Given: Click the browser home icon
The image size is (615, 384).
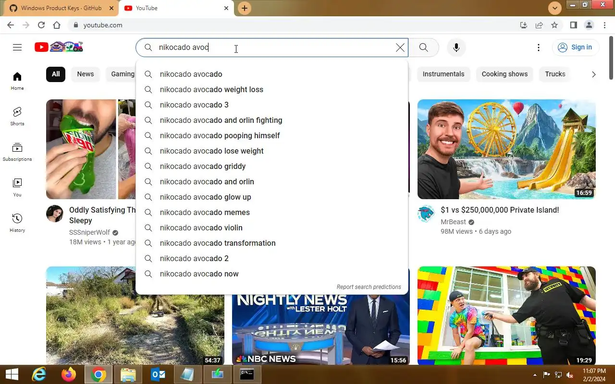Looking at the screenshot, I should (57, 25).
